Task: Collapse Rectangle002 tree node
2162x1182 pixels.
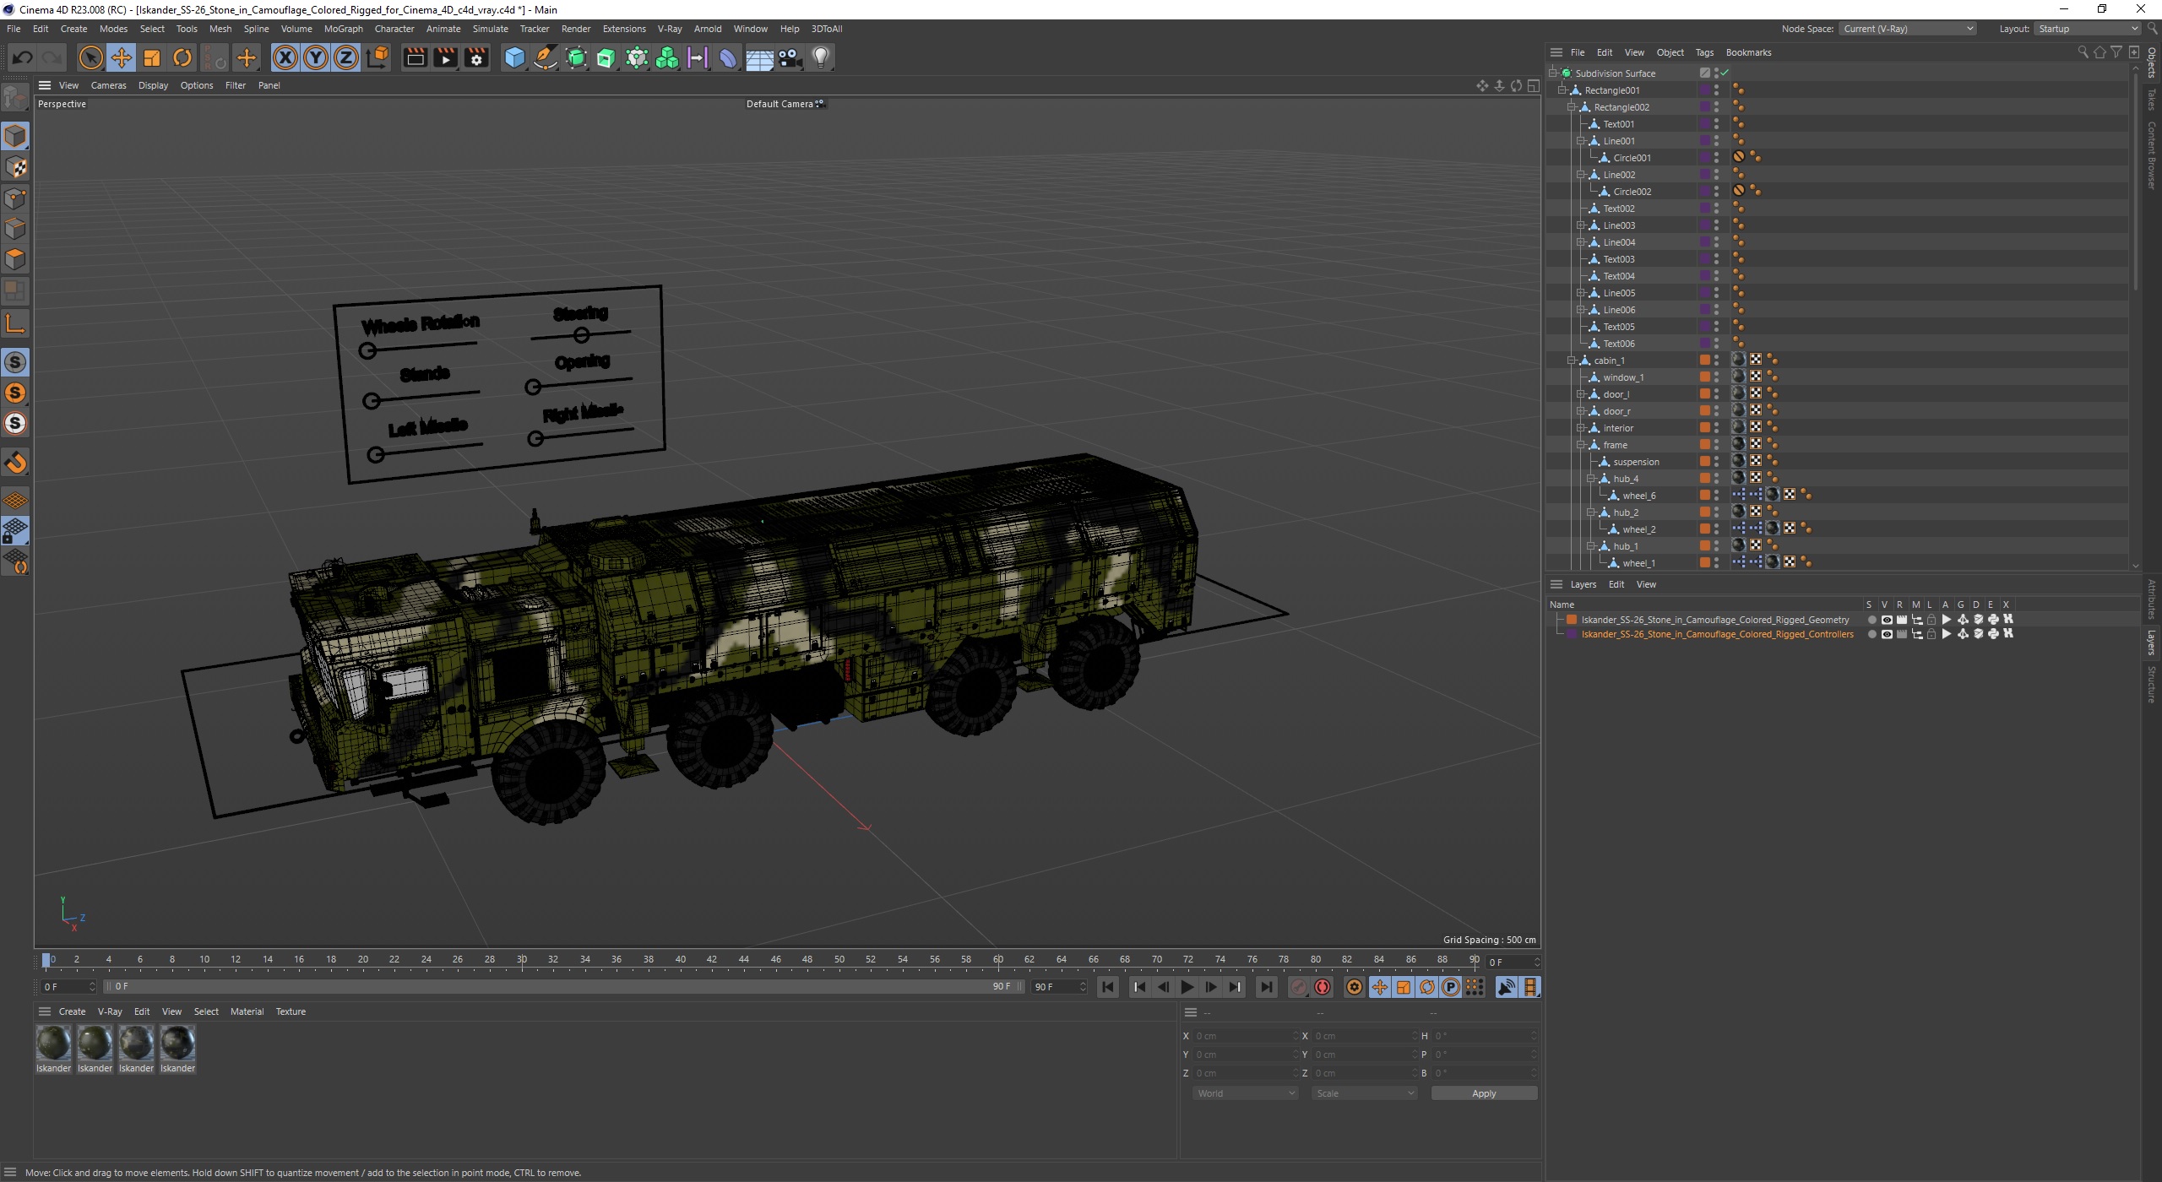Action: (1572, 107)
